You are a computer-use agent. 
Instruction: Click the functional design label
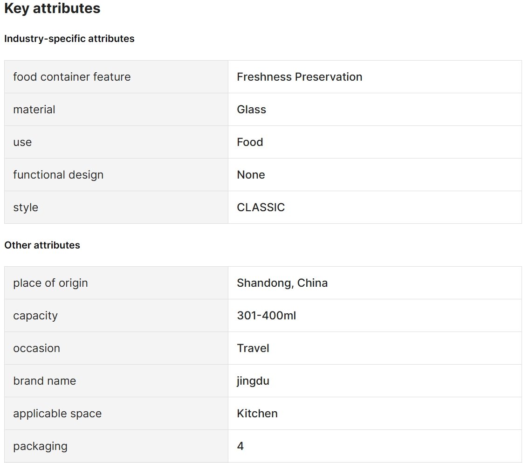click(x=58, y=175)
